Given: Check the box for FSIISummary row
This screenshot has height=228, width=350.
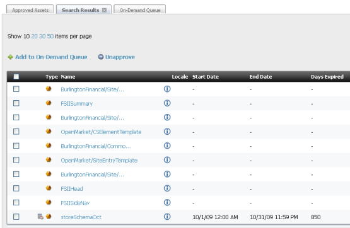Looking at the screenshot, I should pos(16,103).
